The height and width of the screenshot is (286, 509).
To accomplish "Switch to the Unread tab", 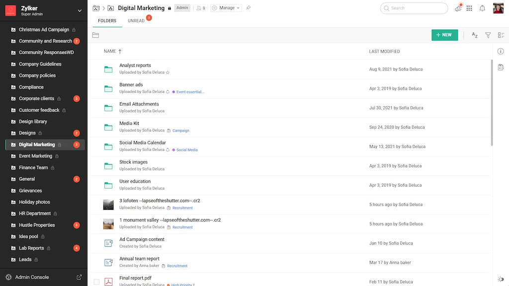I will pyautogui.click(x=136, y=21).
